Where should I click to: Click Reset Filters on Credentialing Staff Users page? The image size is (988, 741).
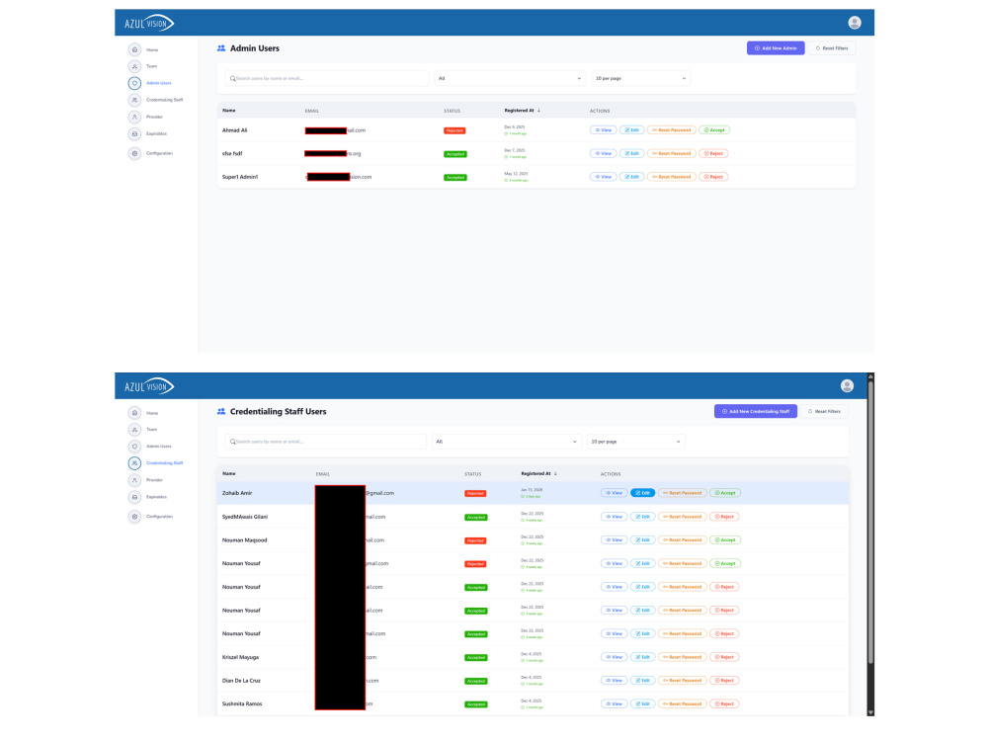(825, 411)
